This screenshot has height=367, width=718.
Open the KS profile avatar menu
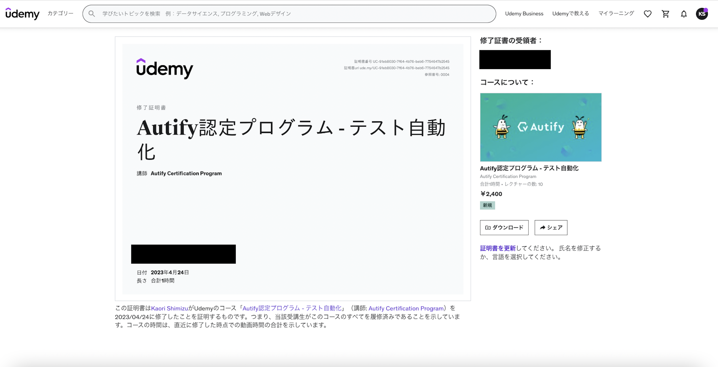tap(702, 14)
